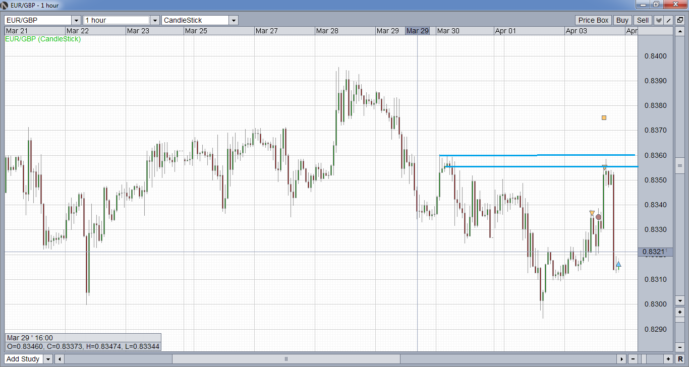Zoom out price axis with minus button
689x367 pixels.
coord(680,347)
